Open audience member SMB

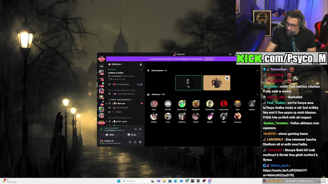point(224,118)
